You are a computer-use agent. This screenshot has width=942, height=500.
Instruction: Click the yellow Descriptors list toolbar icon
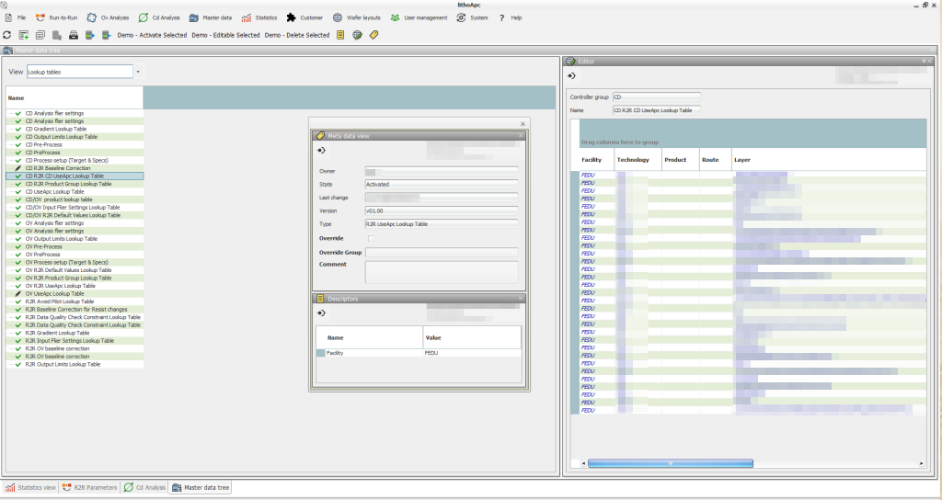pos(340,36)
